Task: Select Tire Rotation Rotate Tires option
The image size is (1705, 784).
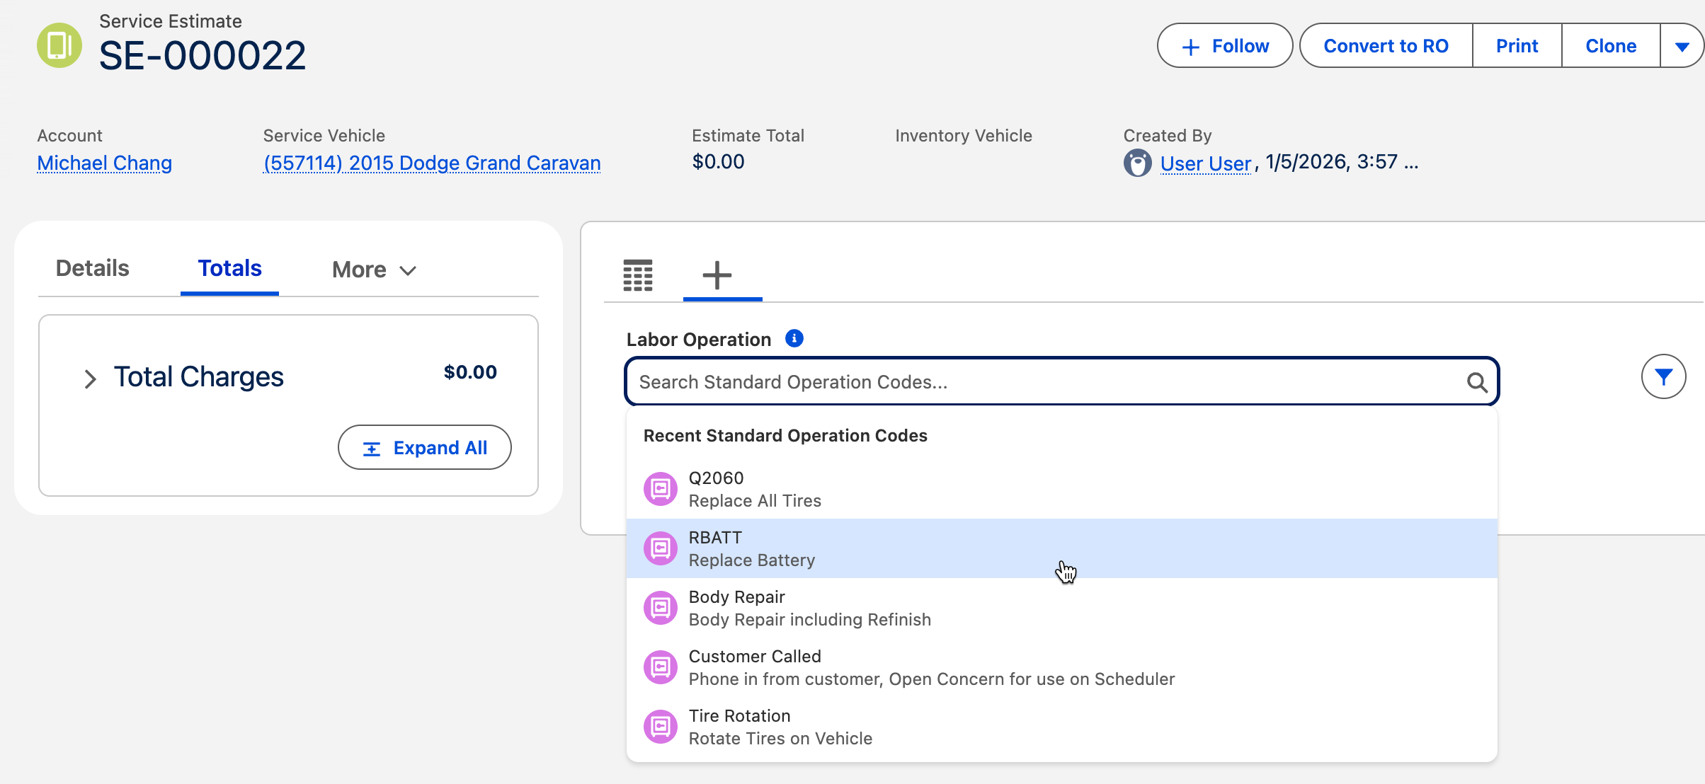Action: (x=1061, y=727)
